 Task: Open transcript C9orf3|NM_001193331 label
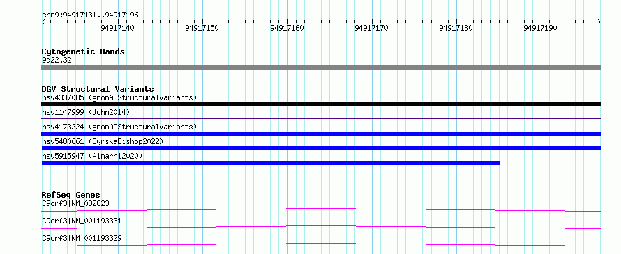tap(82, 221)
